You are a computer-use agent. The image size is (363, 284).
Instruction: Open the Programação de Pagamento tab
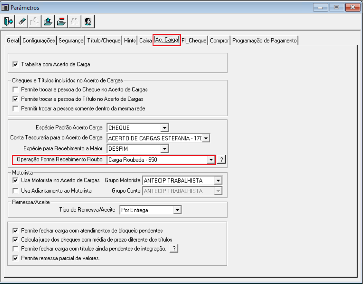[x=264, y=41]
